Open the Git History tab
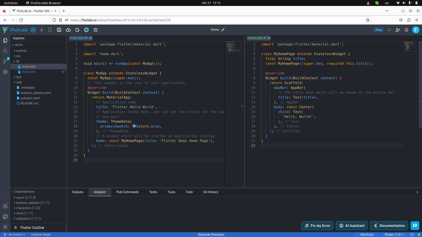The width and height of the screenshot is (422, 237). point(211,192)
